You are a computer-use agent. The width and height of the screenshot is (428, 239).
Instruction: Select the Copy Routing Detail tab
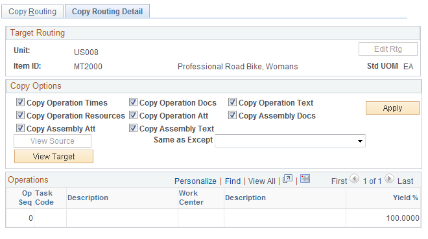pyautogui.click(x=107, y=12)
